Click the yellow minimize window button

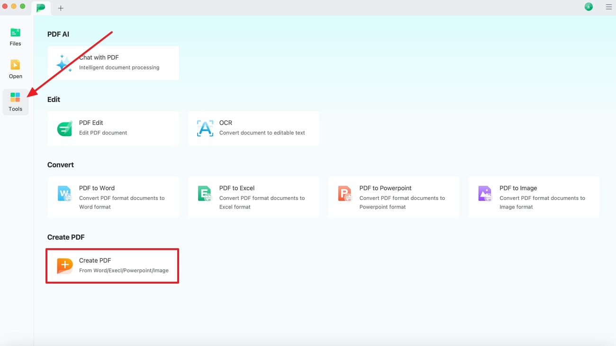click(13, 6)
